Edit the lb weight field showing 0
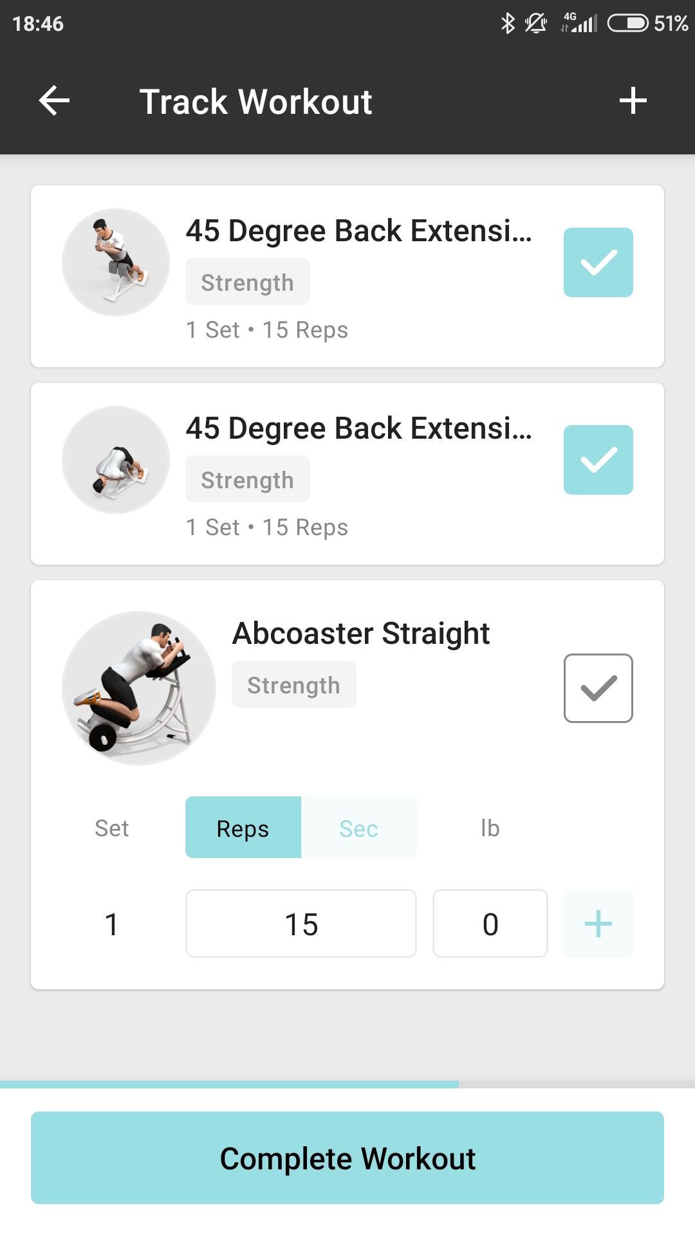The image size is (695, 1235). coord(490,924)
